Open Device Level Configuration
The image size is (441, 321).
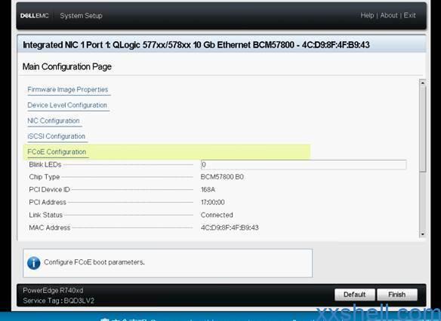point(67,105)
